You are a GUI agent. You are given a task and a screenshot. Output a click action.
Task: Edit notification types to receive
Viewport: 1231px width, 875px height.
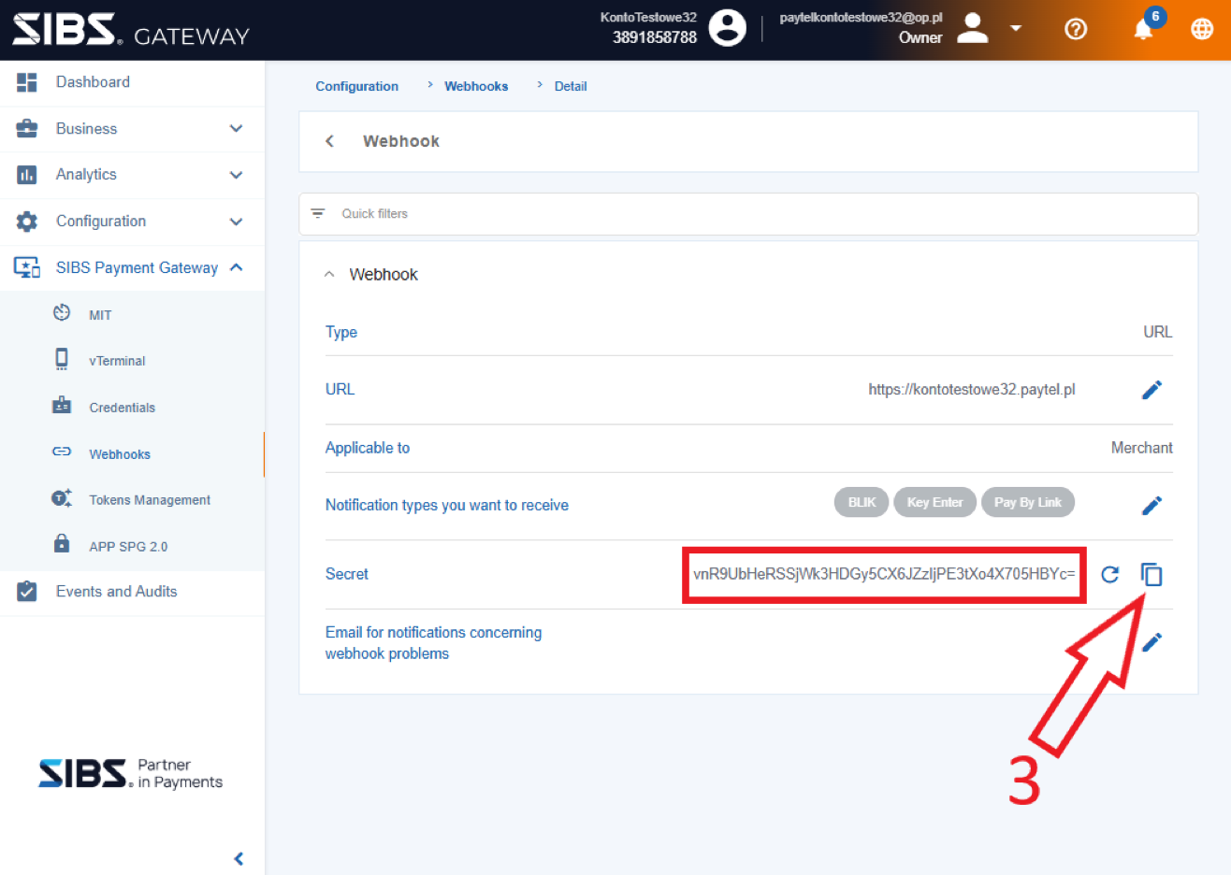click(x=1151, y=506)
